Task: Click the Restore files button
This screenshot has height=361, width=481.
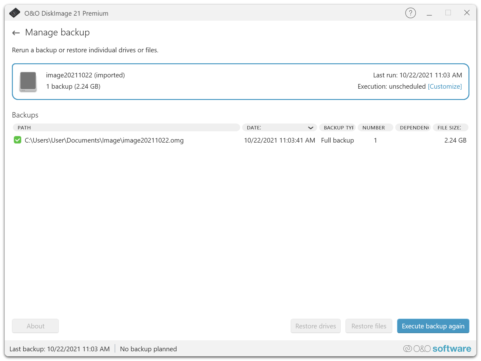Action: 369,326
